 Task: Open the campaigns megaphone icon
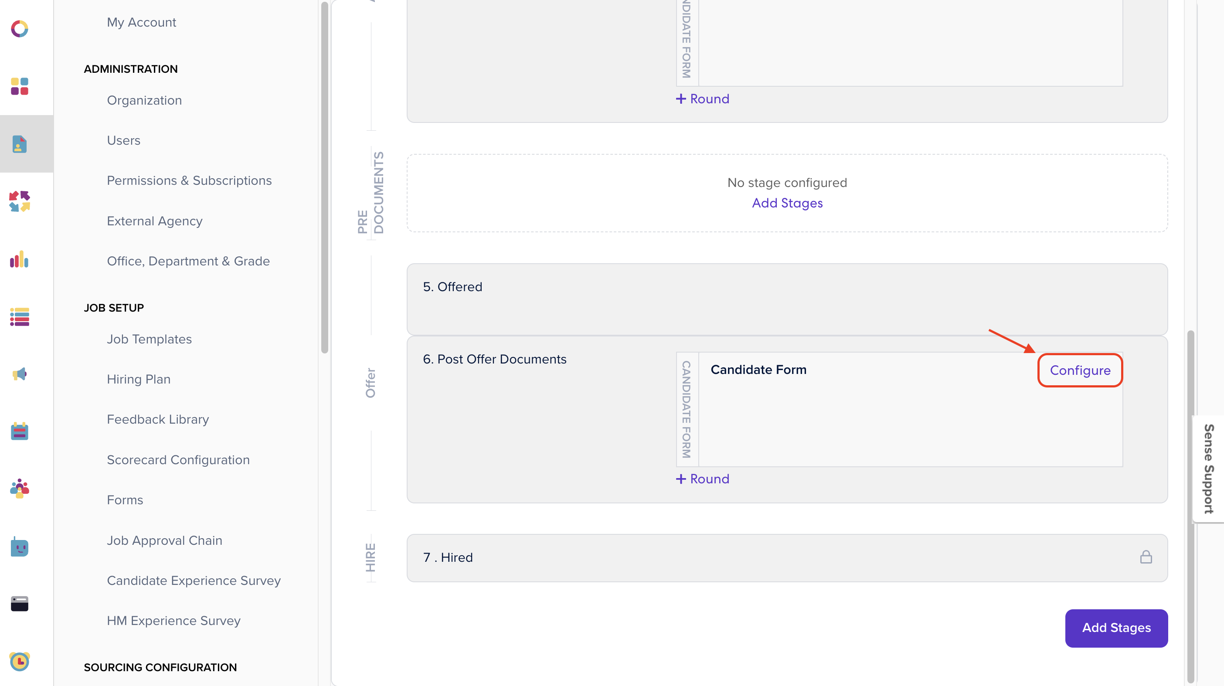pos(19,374)
